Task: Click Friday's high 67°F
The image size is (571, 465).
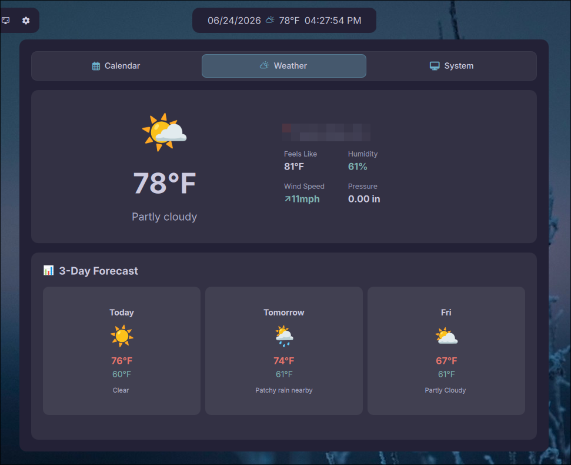Action: tap(446, 361)
